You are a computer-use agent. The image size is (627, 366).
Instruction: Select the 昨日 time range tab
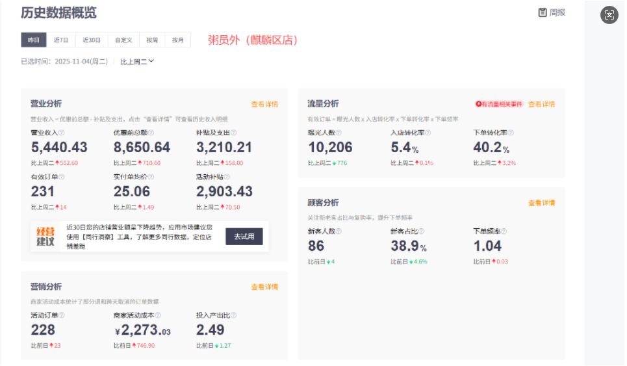34,40
